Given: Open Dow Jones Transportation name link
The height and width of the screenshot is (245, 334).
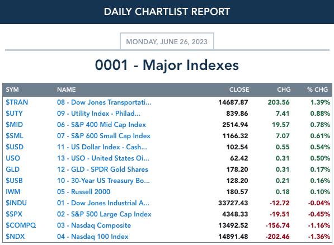Looking at the screenshot, I should 104,102.
